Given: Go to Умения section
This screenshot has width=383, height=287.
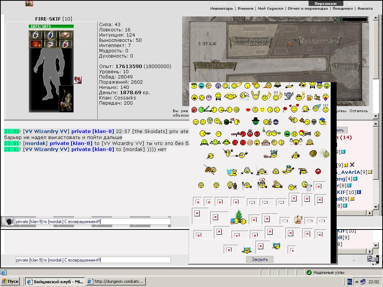Looking at the screenshot, I should 245,9.
